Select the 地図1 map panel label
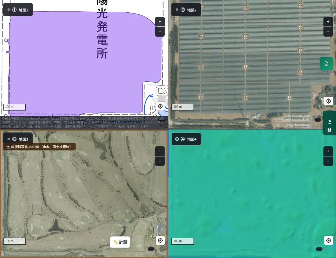Screen dimensions: 336x258 coord(18,10)
